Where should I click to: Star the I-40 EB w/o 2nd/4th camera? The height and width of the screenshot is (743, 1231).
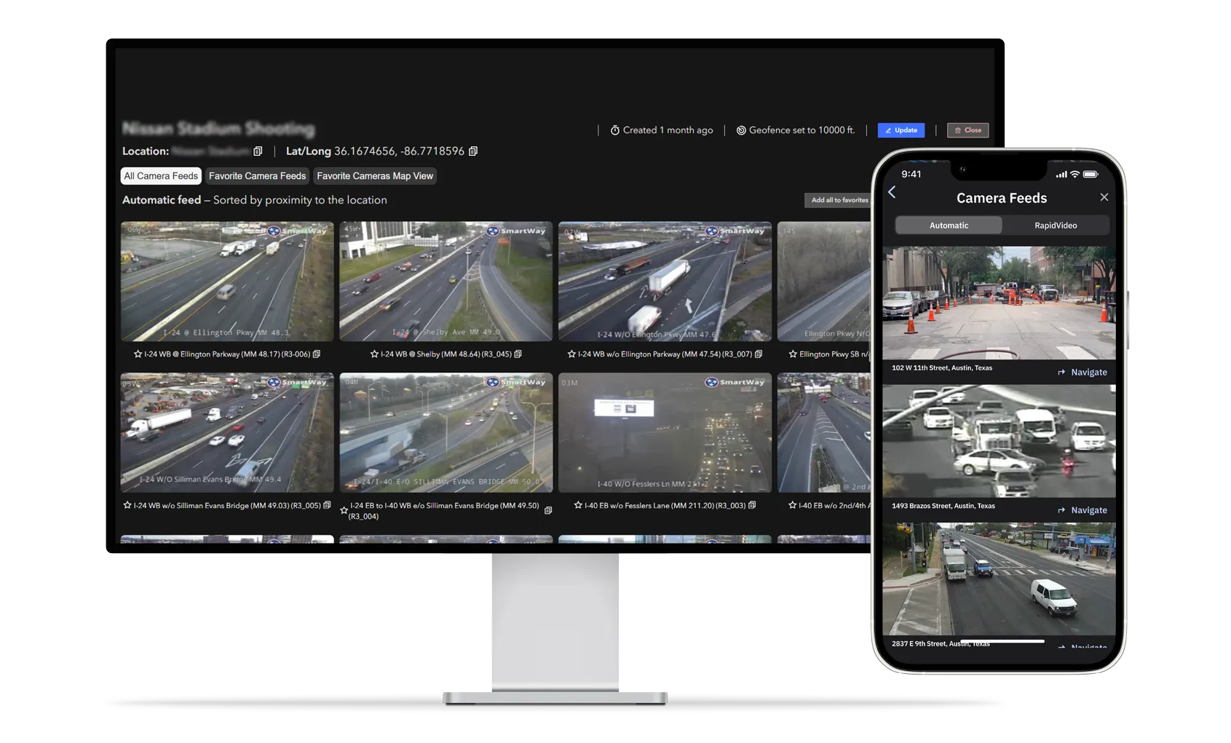(792, 505)
